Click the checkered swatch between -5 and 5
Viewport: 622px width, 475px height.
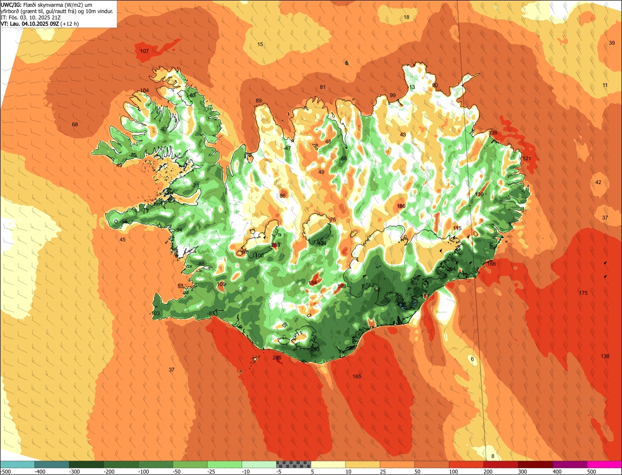pyautogui.click(x=294, y=464)
